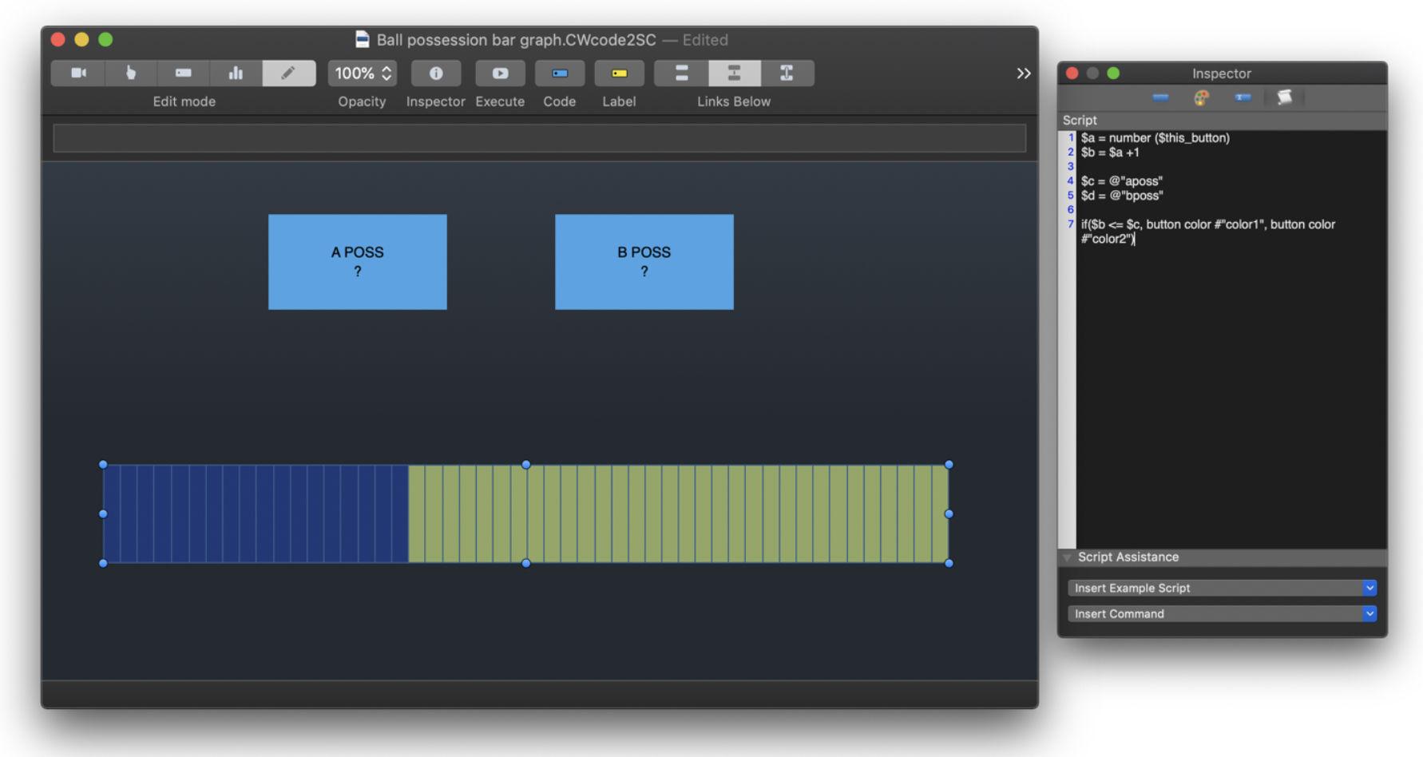Show more toolbar items via double chevron
Viewport: 1423px width, 757px height.
tap(1024, 73)
